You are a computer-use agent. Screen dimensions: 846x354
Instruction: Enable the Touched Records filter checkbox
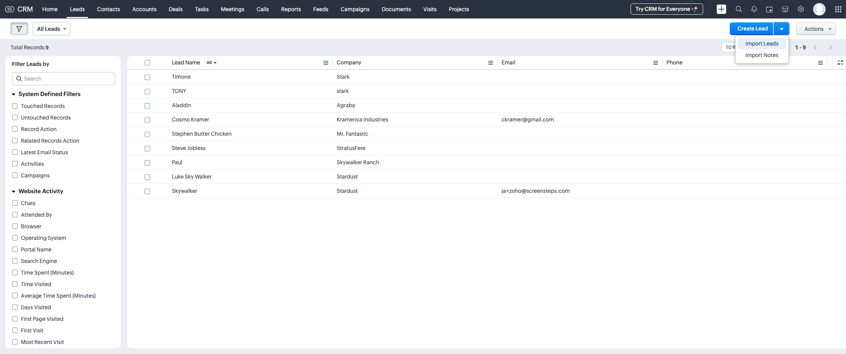15,106
